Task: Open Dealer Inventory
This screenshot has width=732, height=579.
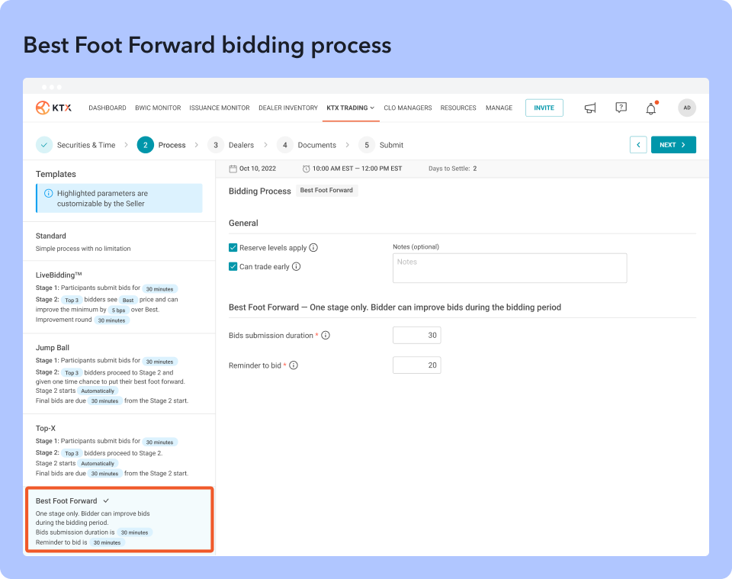Action: click(x=288, y=108)
